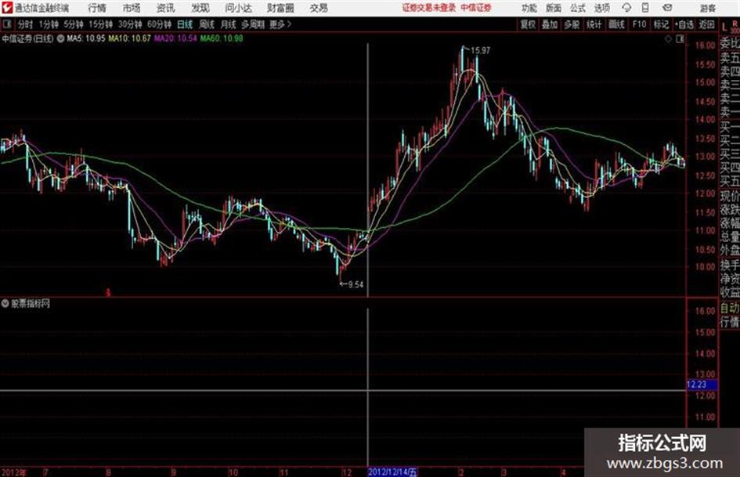Click the 16.00 price axis label in main chart

705,45
